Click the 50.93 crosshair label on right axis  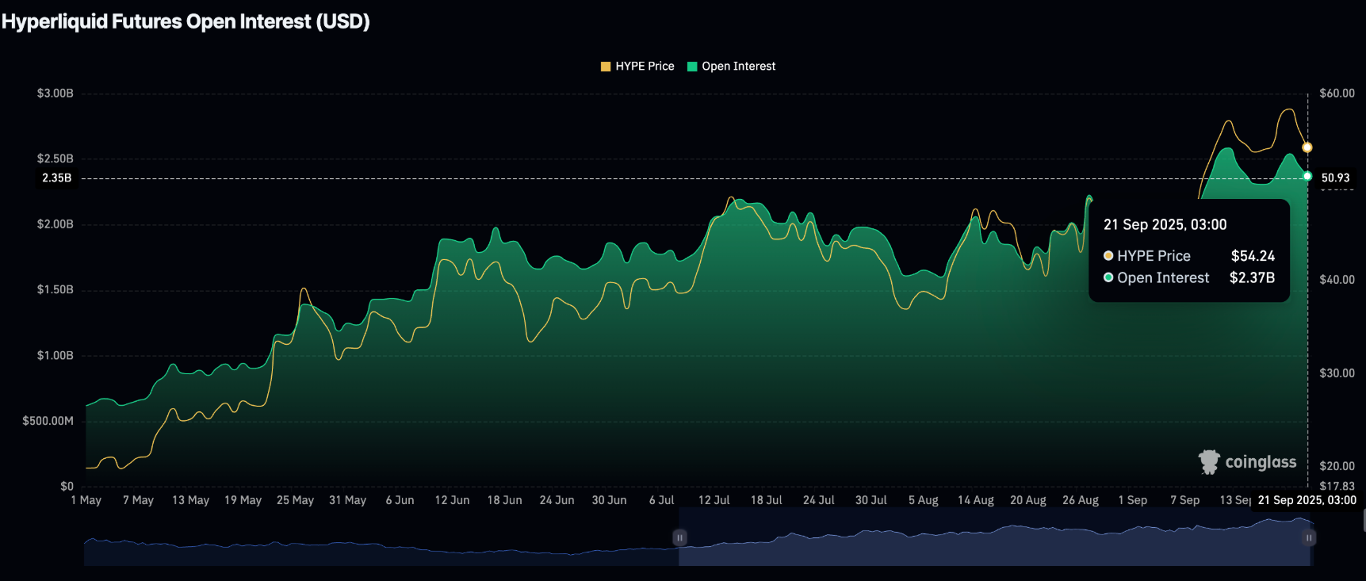1335,178
